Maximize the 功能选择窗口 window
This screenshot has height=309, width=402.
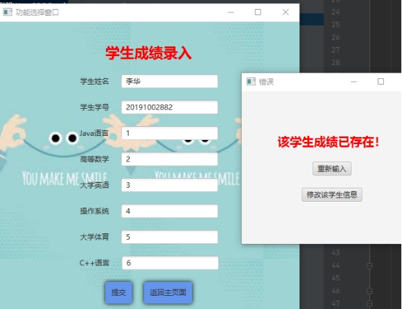click(258, 12)
